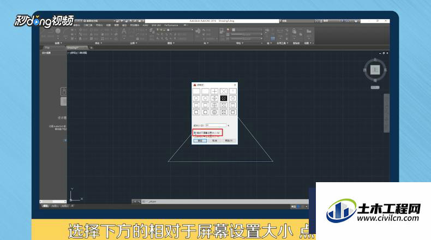431x240 pixels.
Task: Select the plus-sign point style
Action: [214, 91]
